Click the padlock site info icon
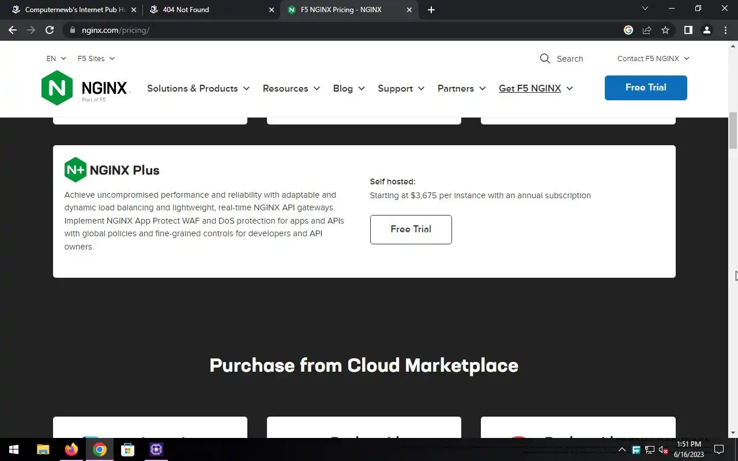The image size is (738, 461). point(72,30)
